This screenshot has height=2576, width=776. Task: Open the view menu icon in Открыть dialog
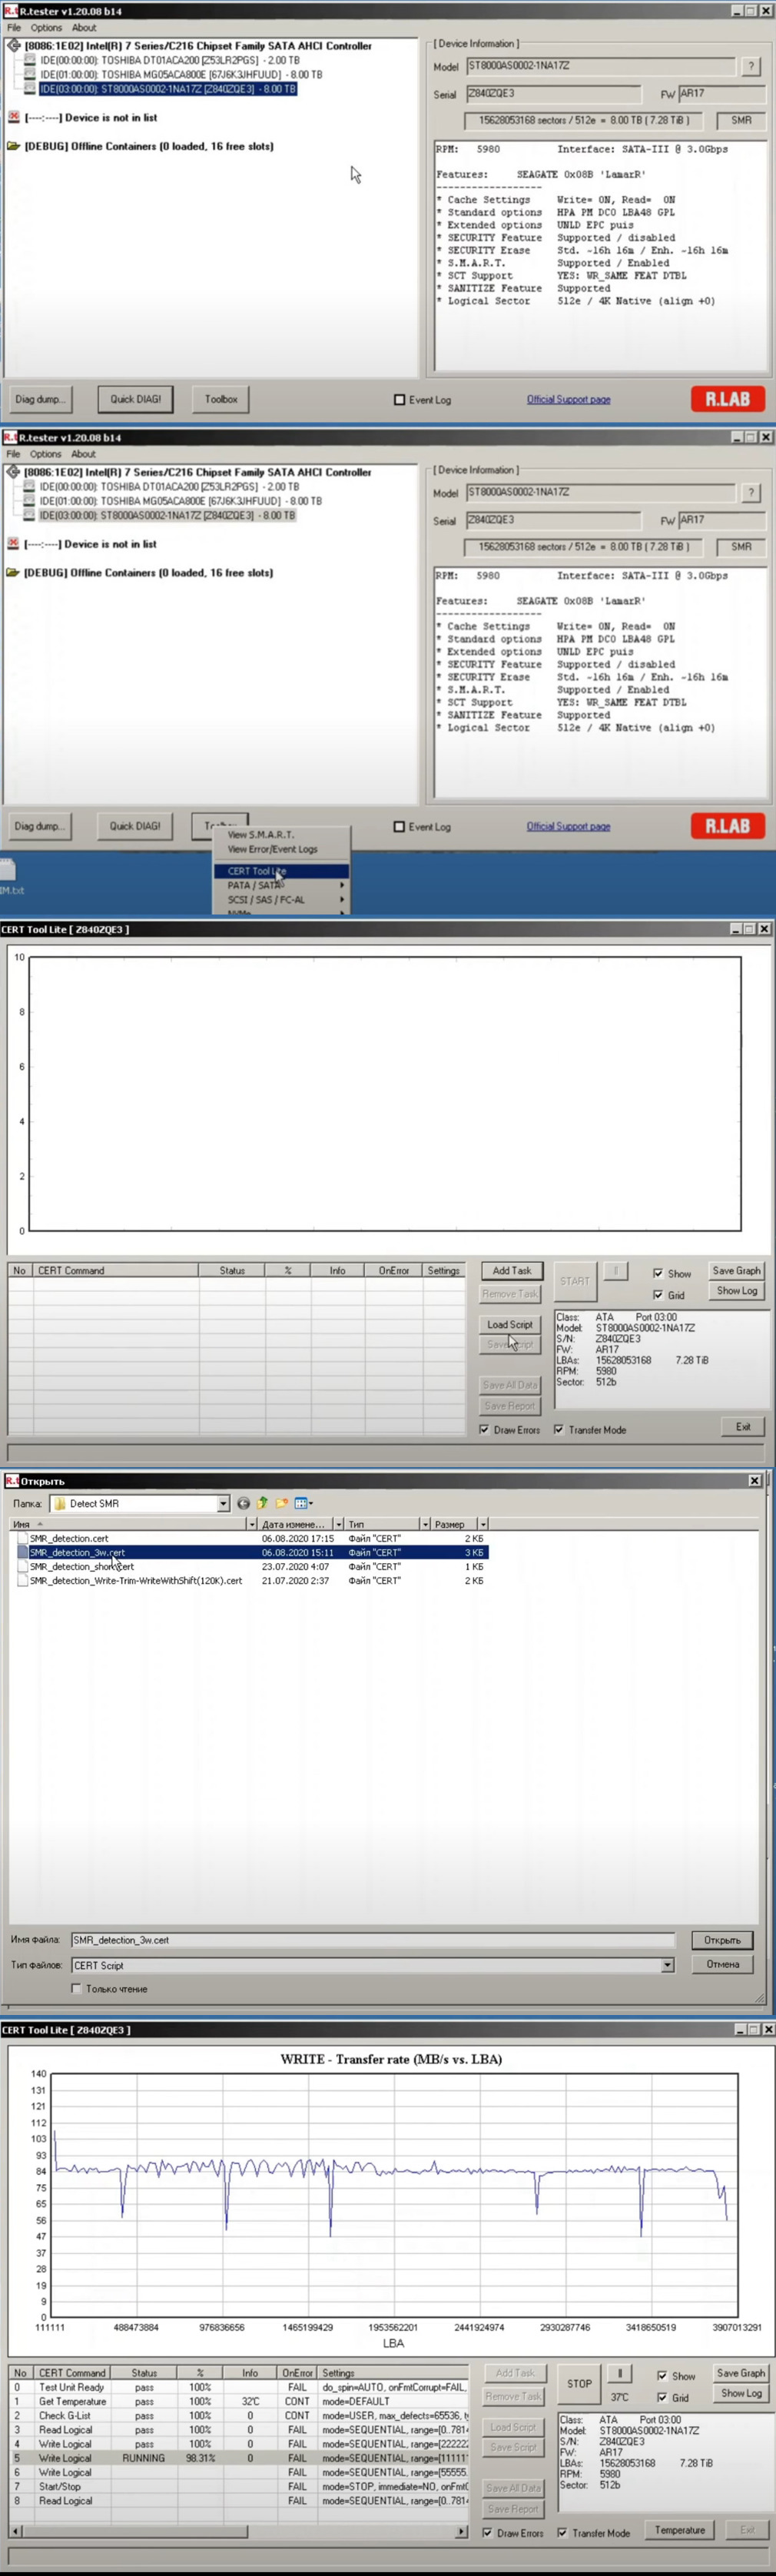click(x=303, y=1503)
